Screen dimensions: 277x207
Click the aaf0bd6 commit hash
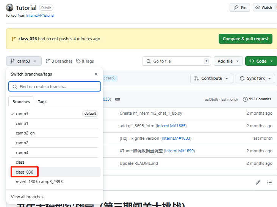pyautogui.click(x=211, y=100)
